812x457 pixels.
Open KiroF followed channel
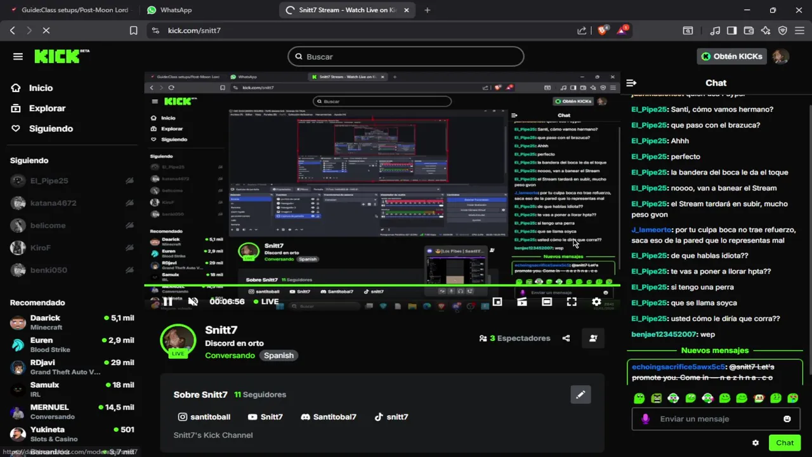coord(71,248)
